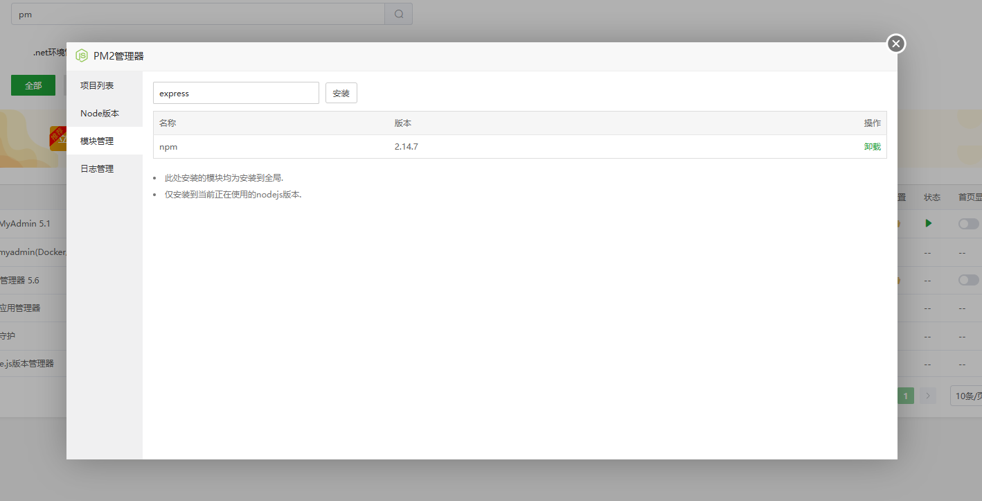Click the next page arrow in pagination
This screenshot has width=982, height=501.
coord(928,396)
